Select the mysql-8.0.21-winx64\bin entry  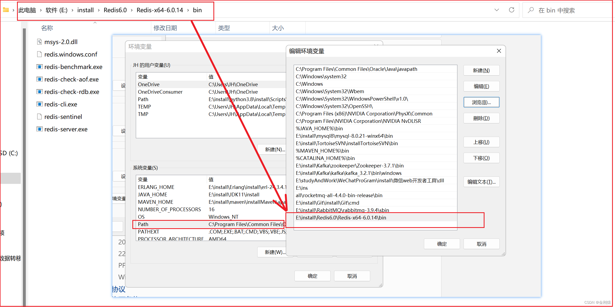[376, 136]
